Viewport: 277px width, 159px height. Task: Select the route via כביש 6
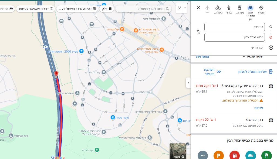click(234, 97)
